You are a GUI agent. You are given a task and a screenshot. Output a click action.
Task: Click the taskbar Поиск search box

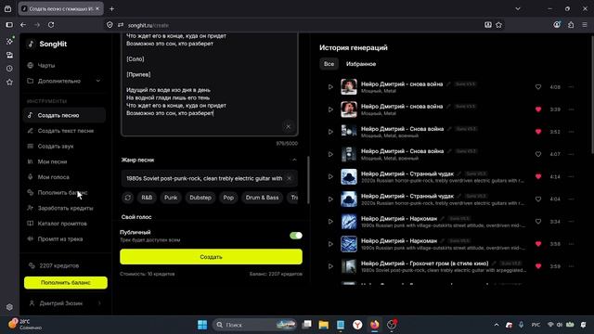click(x=254, y=325)
